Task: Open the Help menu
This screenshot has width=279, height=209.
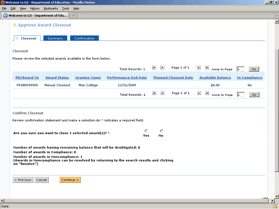Action: (76, 9)
